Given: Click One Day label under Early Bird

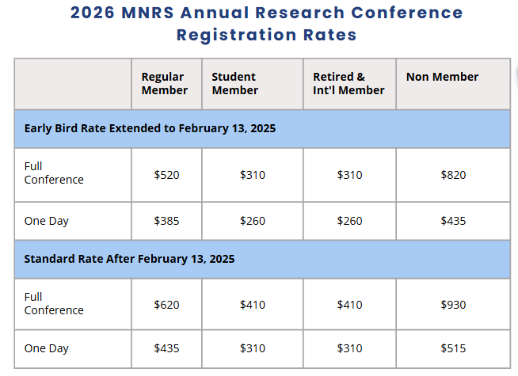Looking at the screenshot, I should click(x=46, y=221).
